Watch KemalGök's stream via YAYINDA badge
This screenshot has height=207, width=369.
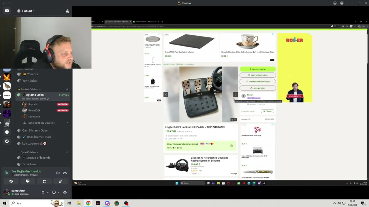[63, 110]
